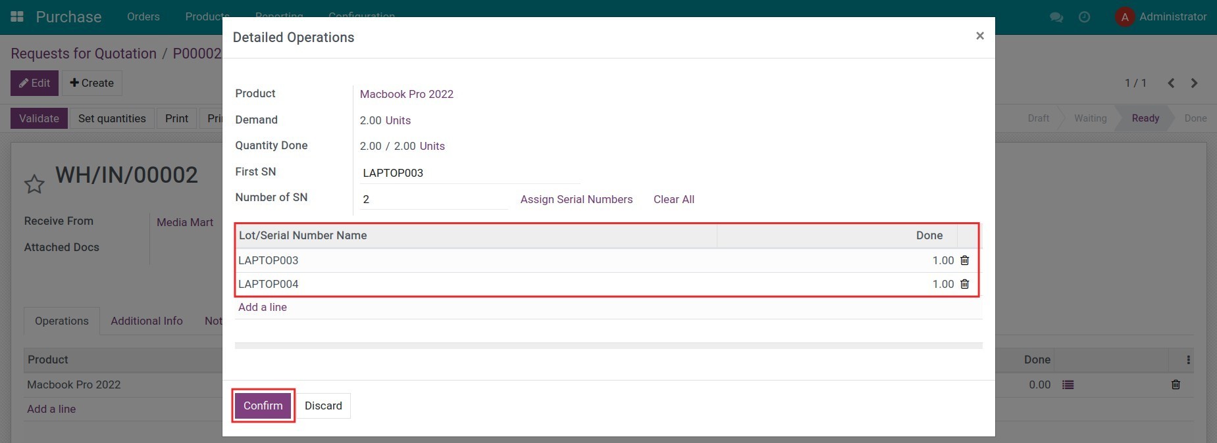Viewport: 1217px width, 443px height.
Task: Go to the next record arrow
Action: pyautogui.click(x=1194, y=83)
